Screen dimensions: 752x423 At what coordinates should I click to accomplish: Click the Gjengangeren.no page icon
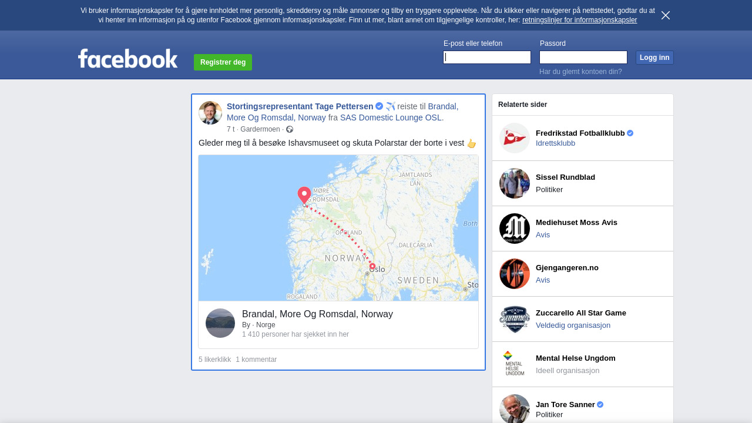pyautogui.click(x=515, y=274)
